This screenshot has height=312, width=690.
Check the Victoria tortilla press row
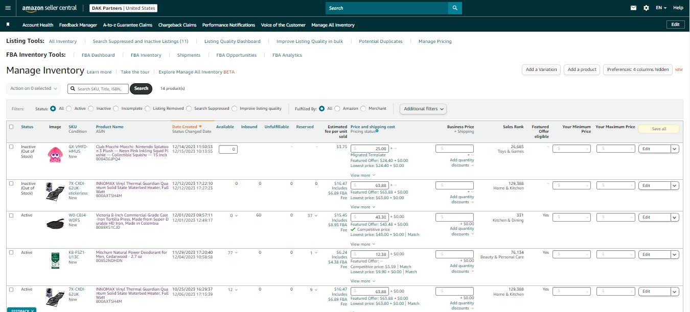(x=12, y=215)
